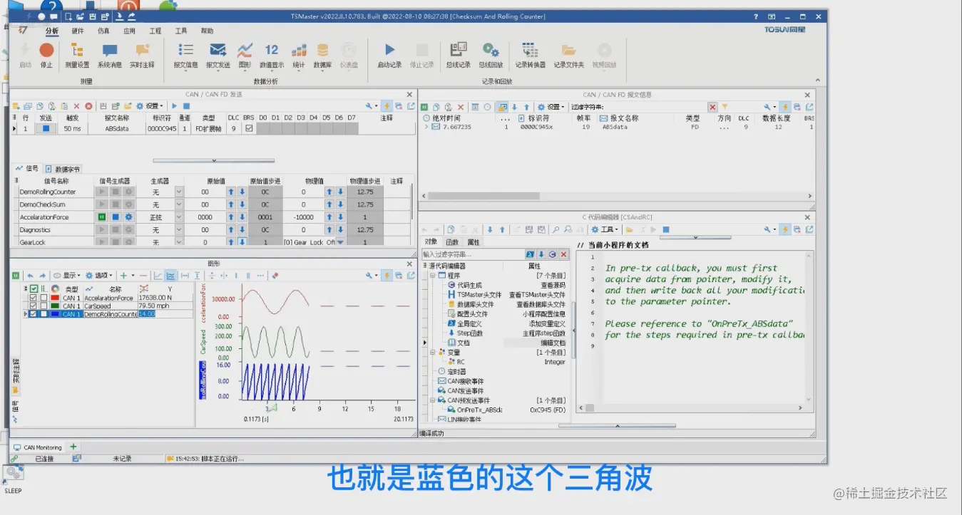962x515 pixels.
Task: Open AccelarationForce generator gear settings
Action: click(x=128, y=217)
